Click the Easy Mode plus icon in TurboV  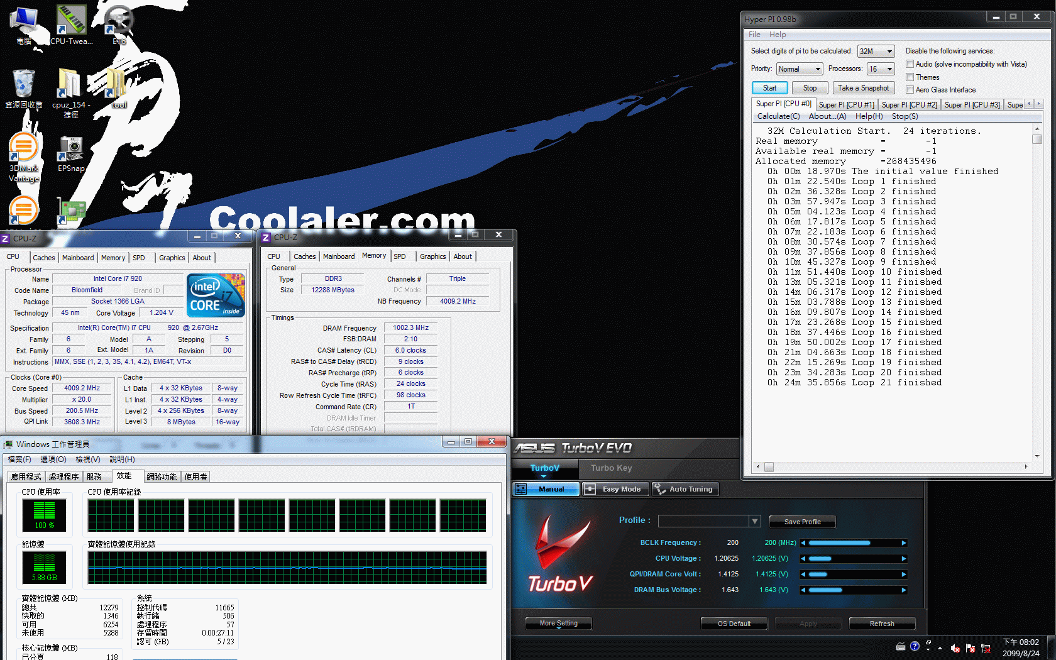point(589,489)
